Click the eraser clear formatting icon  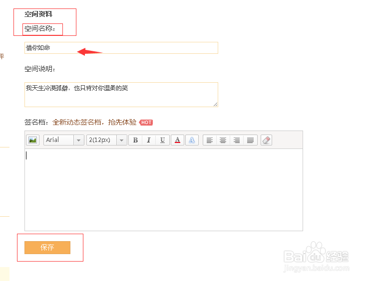click(x=267, y=140)
